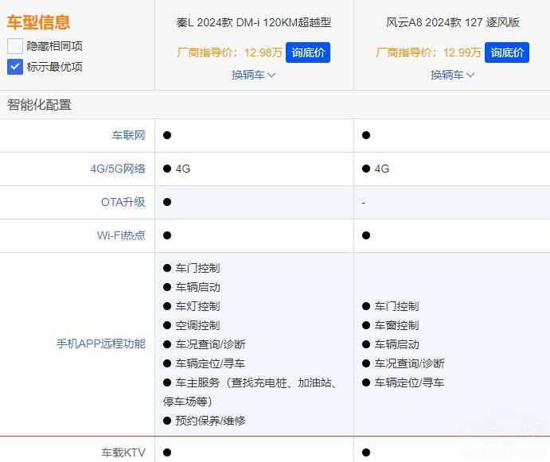
Task: Click 询底价 button for 秦L
Action: pos(307,52)
